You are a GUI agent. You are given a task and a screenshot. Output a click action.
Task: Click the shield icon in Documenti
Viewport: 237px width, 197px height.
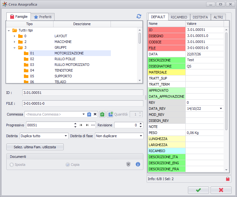coord(128,164)
